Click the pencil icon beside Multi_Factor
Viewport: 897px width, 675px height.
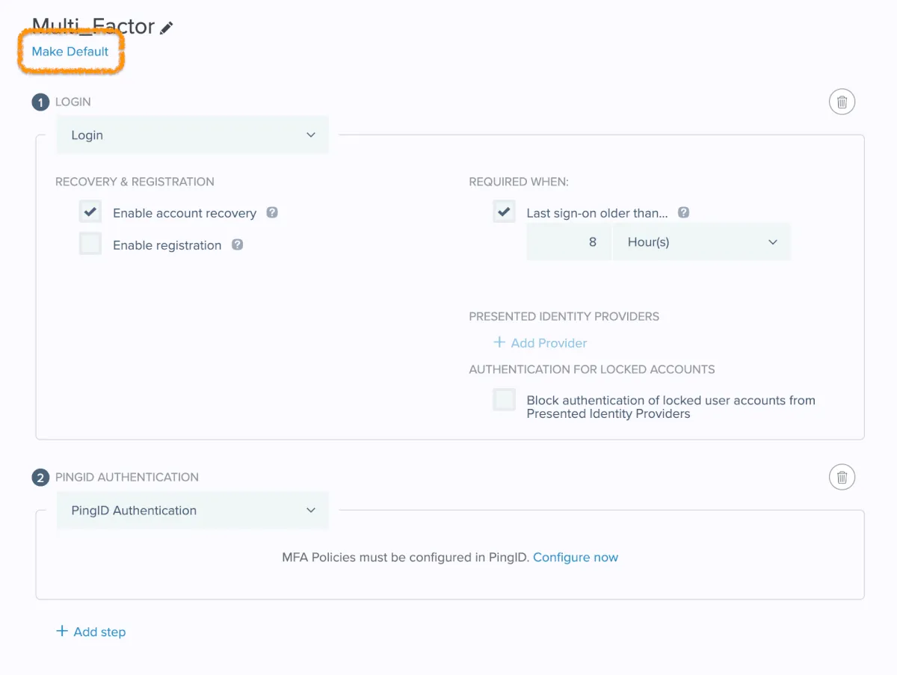pyautogui.click(x=167, y=28)
